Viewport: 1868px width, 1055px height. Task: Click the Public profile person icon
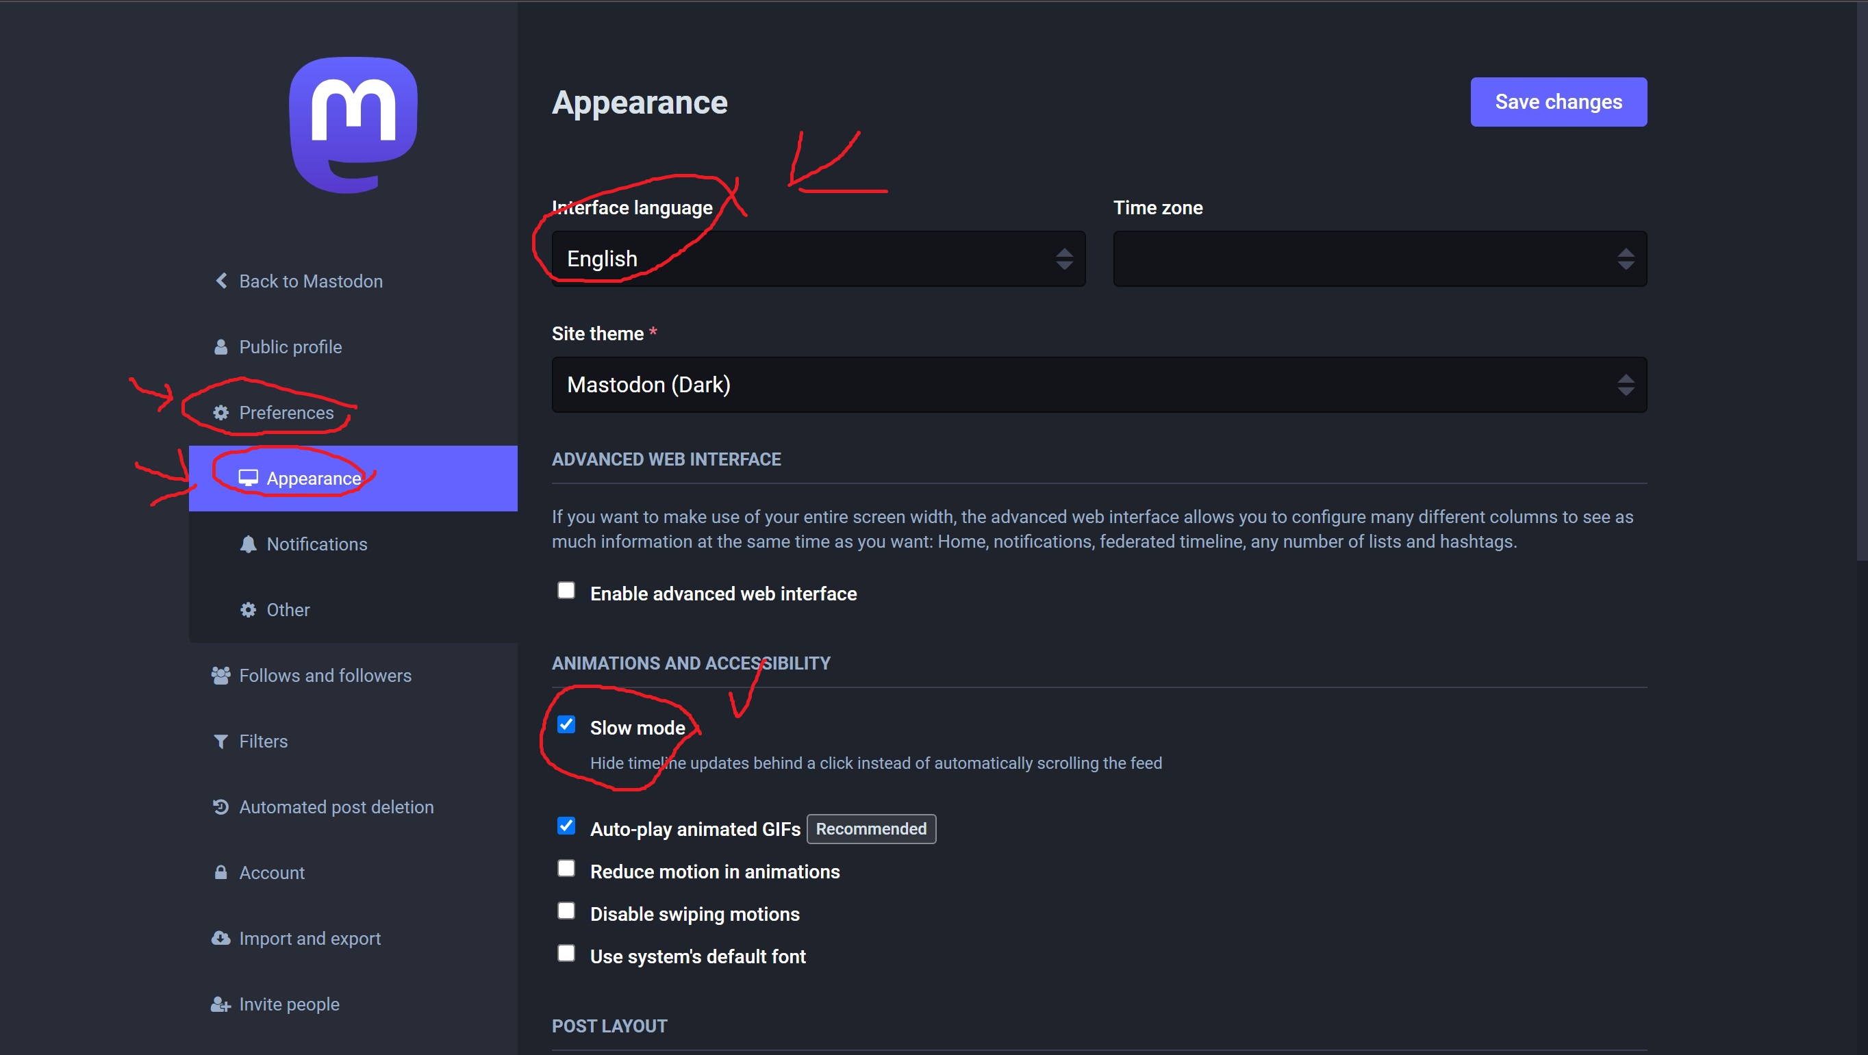[220, 347]
